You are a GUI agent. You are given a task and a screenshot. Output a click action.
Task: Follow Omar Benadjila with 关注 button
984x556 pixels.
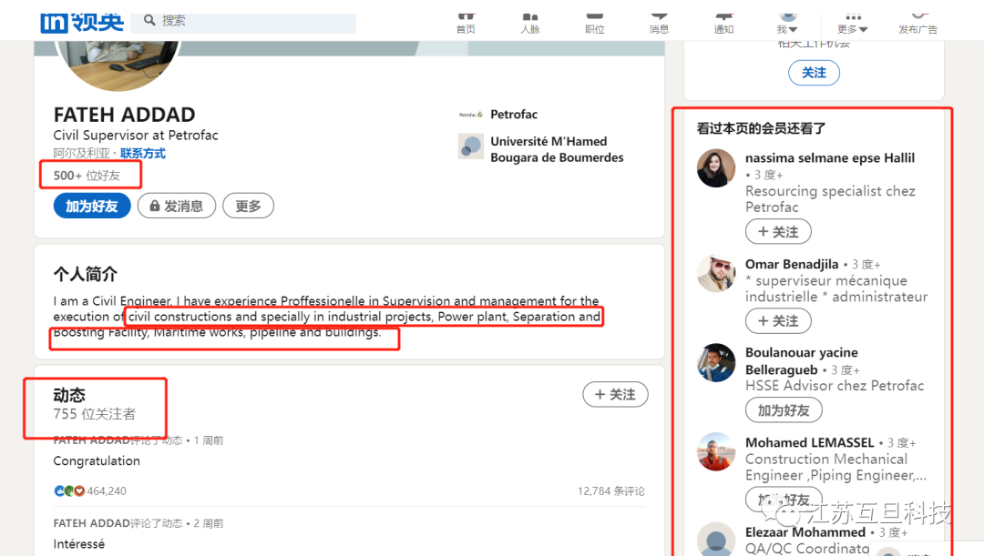(778, 321)
